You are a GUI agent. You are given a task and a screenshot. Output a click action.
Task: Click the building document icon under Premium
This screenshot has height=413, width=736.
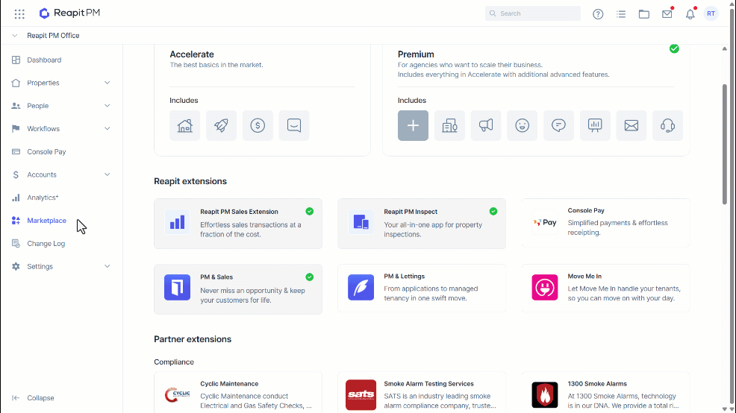pos(449,126)
